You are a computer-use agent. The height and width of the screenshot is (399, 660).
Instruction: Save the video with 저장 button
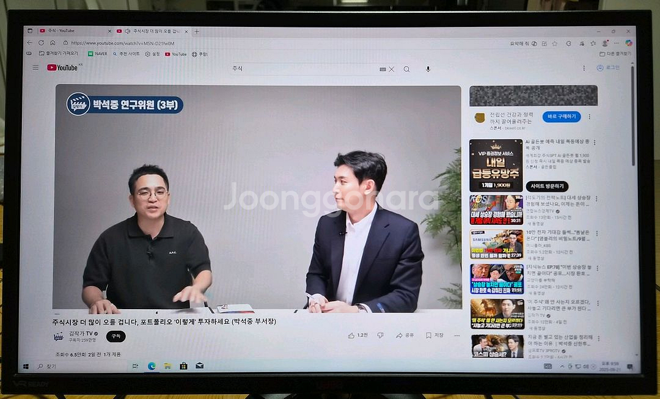(x=435, y=335)
